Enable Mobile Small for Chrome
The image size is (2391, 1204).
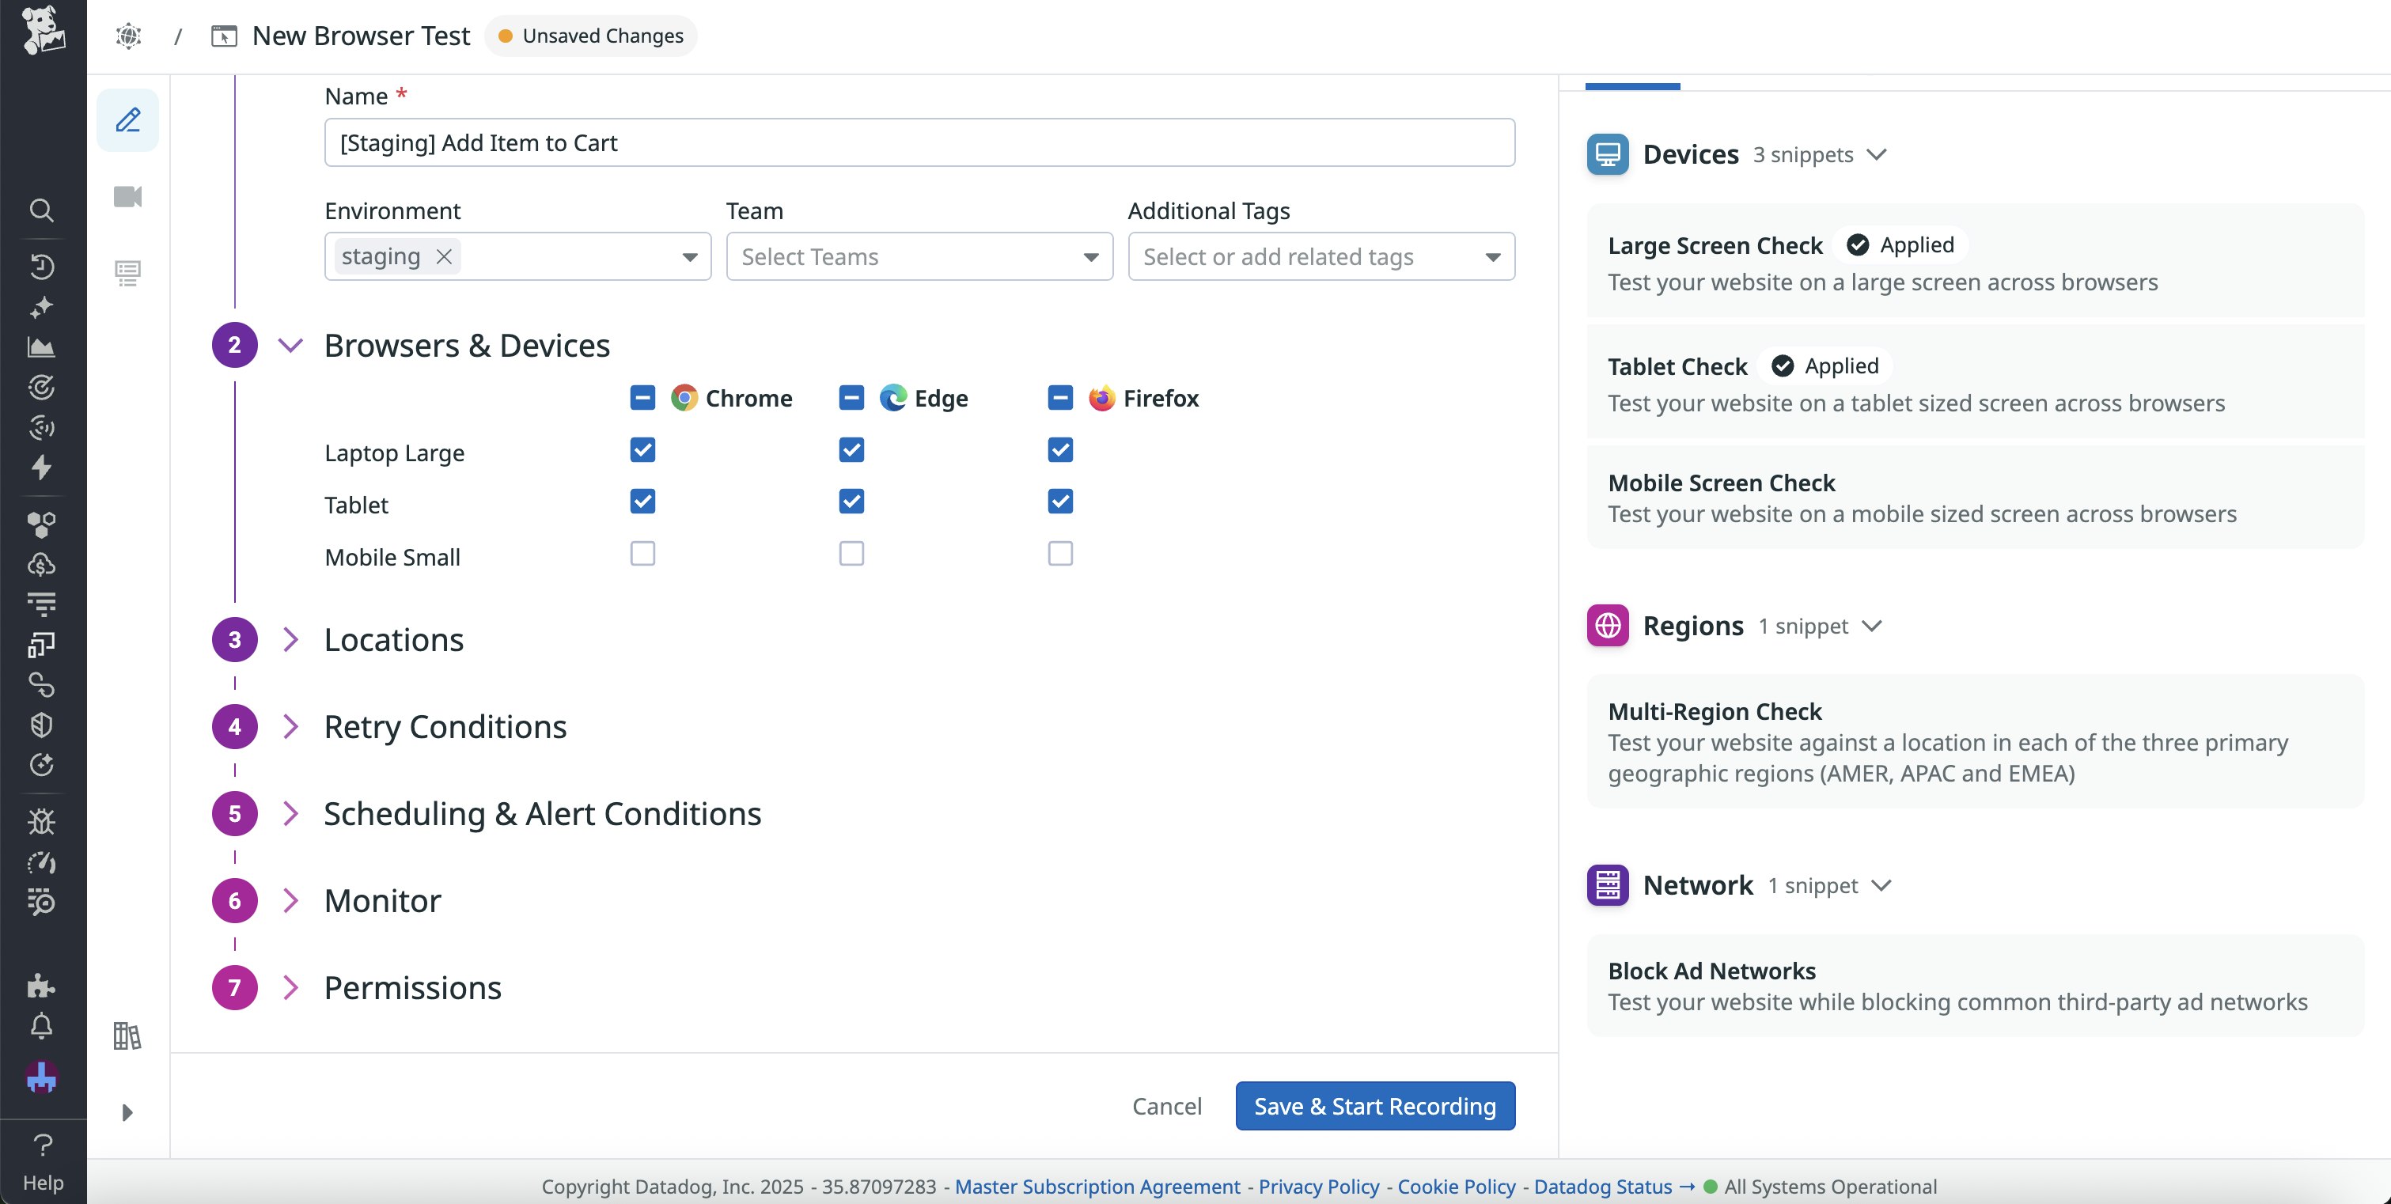coord(642,553)
